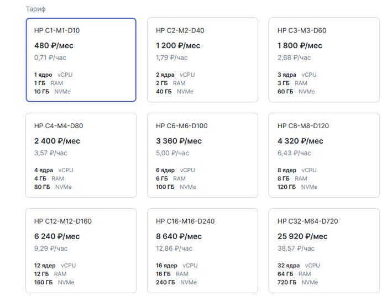Click the 2 400 ₽/мес price text

point(56,141)
